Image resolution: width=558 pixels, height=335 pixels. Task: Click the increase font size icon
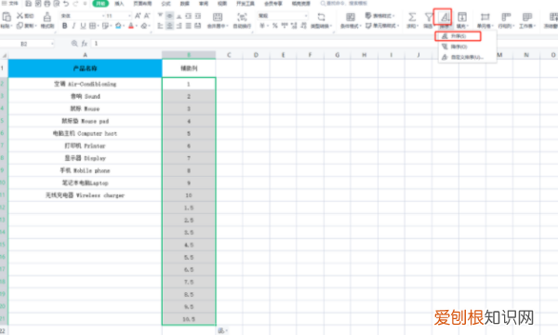click(x=138, y=16)
